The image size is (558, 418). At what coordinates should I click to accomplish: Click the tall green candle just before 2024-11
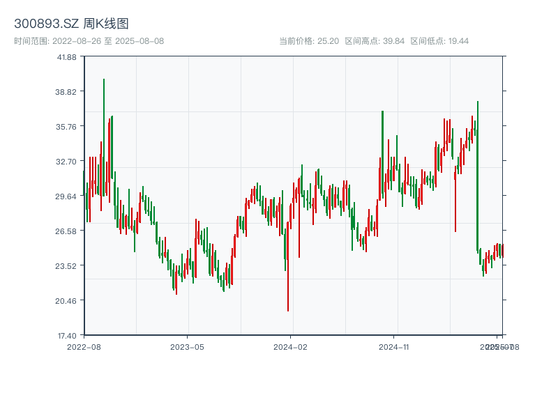(382, 155)
